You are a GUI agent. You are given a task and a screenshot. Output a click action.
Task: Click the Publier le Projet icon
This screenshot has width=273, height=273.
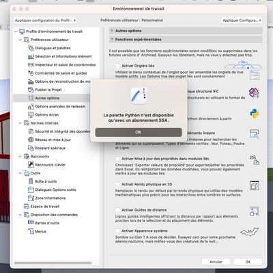(x=31, y=90)
